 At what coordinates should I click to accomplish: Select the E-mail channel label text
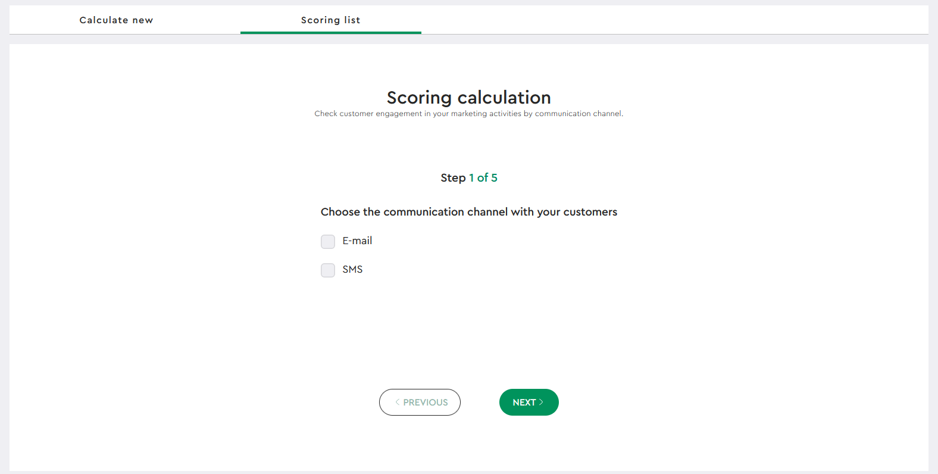pos(357,241)
